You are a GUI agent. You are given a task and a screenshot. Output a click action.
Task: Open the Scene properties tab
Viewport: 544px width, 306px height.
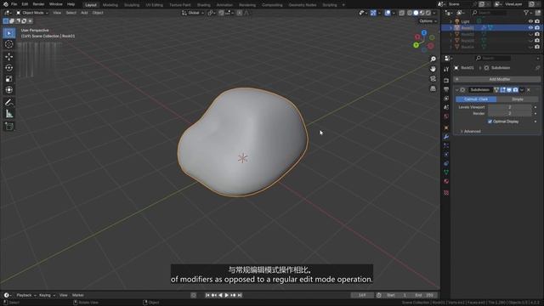click(x=446, y=108)
